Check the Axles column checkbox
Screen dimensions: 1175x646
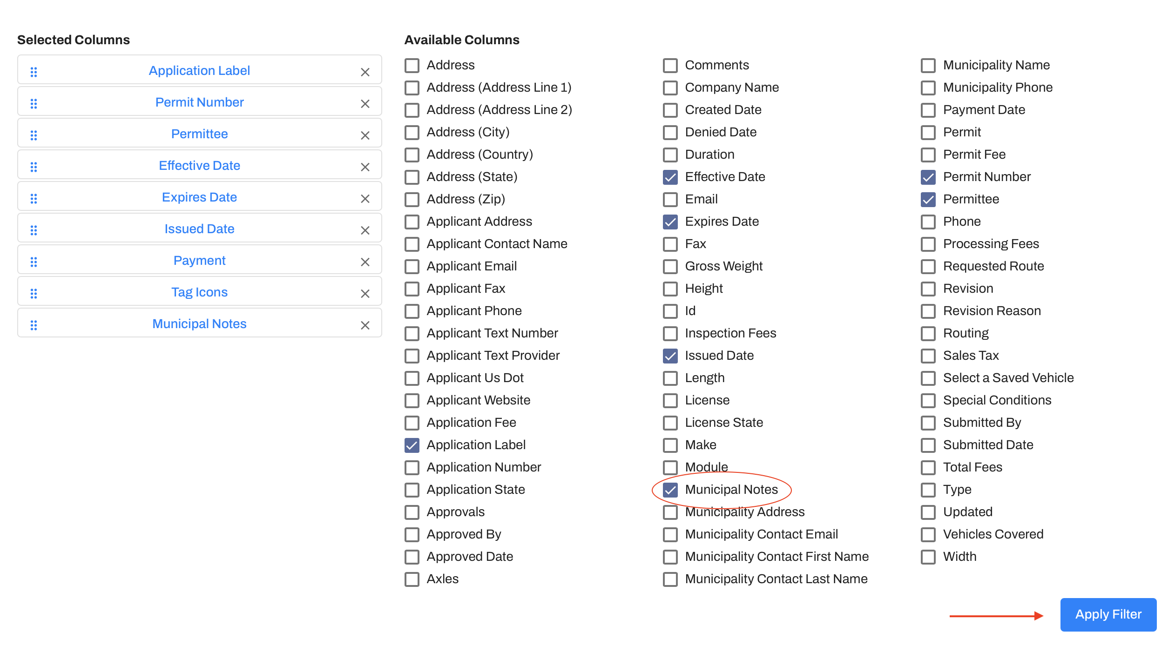click(412, 579)
